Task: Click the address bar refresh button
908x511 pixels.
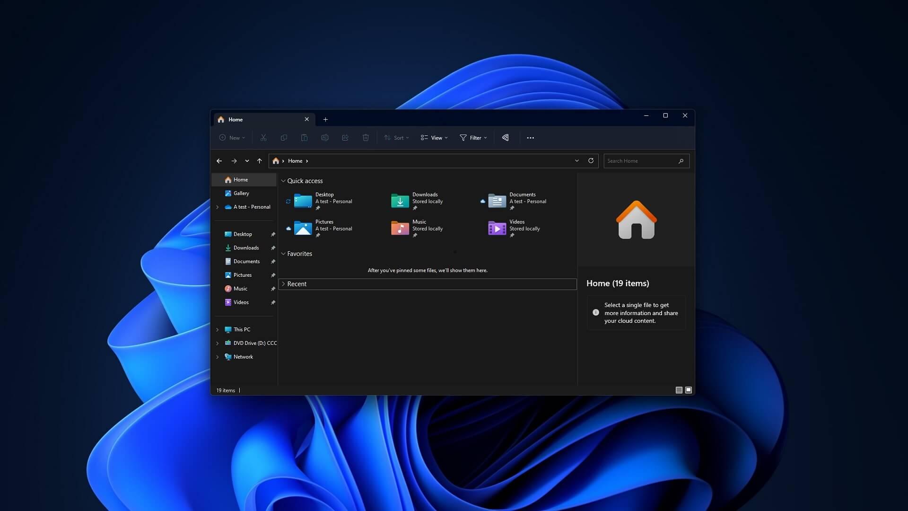Action: [590, 161]
